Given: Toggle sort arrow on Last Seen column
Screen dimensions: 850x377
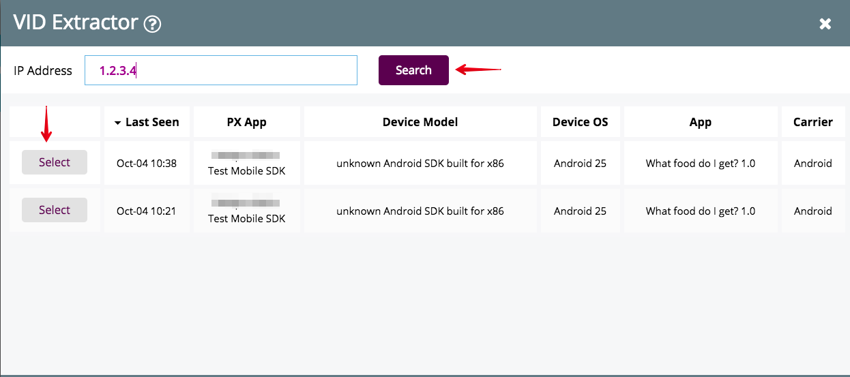Looking at the screenshot, I should pyautogui.click(x=118, y=123).
